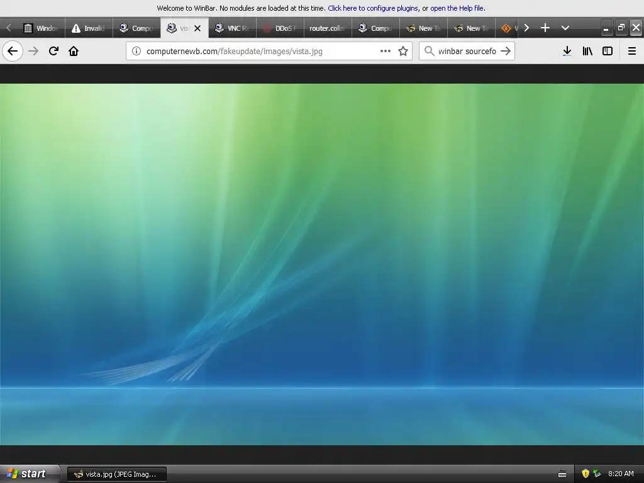Switch to the second New Tab
This screenshot has height=483, width=644.
(471, 28)
